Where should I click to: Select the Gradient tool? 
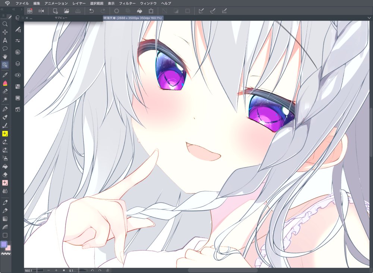(5, 219)
